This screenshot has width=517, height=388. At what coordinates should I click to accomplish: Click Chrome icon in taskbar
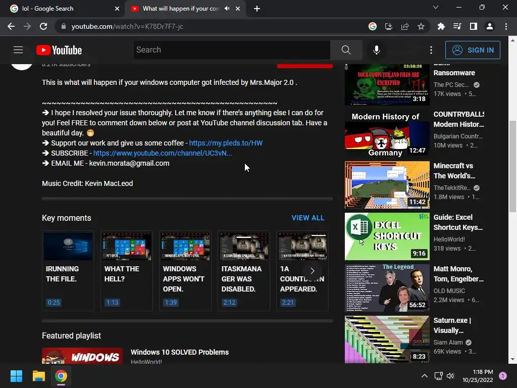tap(61, 376)
